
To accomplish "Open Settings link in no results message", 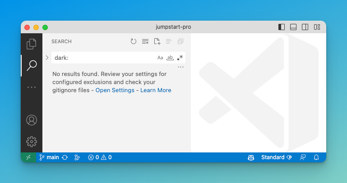I will 115,90.
